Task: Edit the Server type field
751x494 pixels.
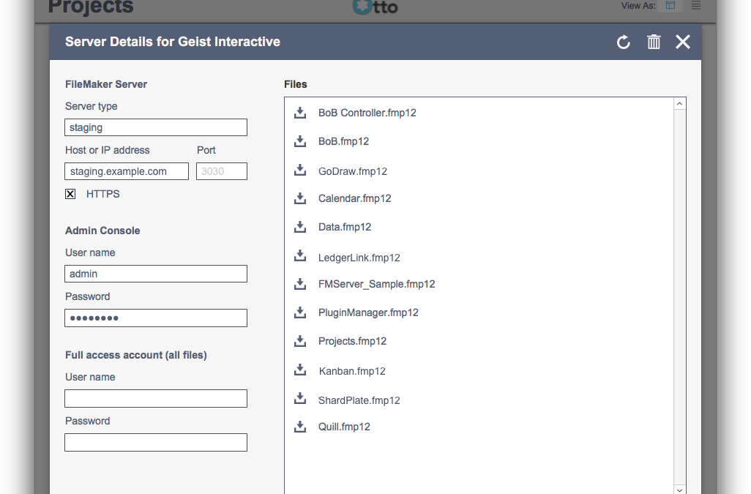Action: point(156,127)
